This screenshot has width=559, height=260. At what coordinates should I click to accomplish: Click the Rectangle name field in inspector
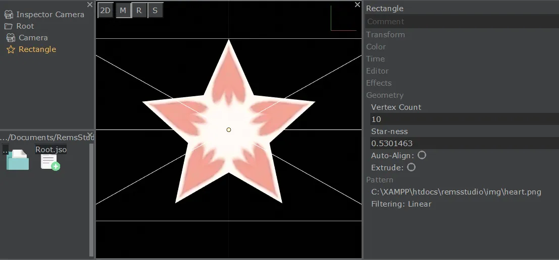(x=385, y=9)
